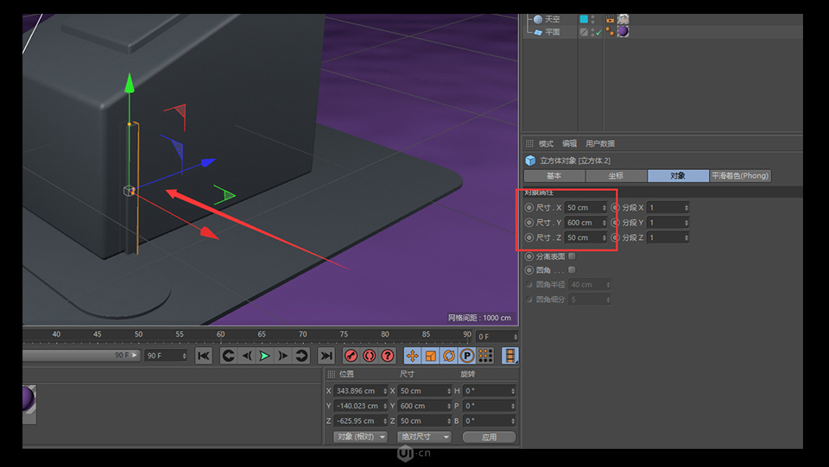Click the 分段 Z value stepper arrows
This screenshot has width=829, height=467.
(687, 237)
